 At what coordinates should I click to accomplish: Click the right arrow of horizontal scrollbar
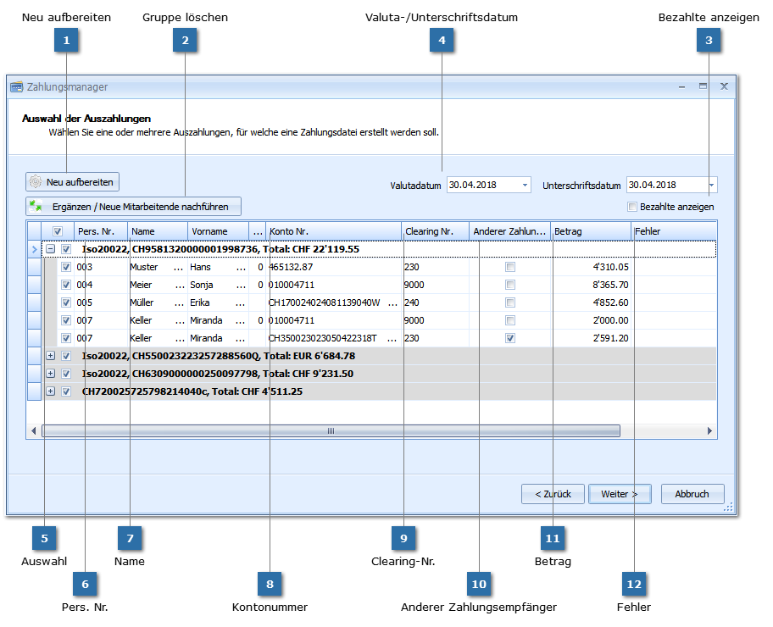709,430
